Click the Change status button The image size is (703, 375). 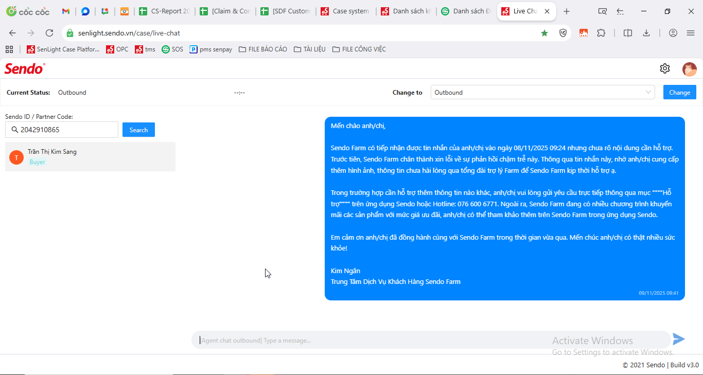[680, 93]
